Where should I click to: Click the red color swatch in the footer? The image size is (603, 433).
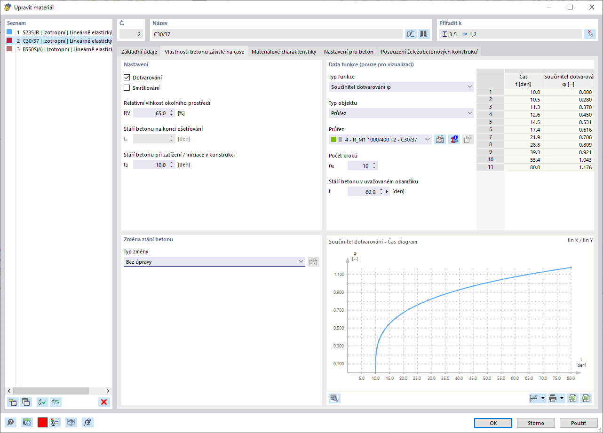tap(42, 422)
